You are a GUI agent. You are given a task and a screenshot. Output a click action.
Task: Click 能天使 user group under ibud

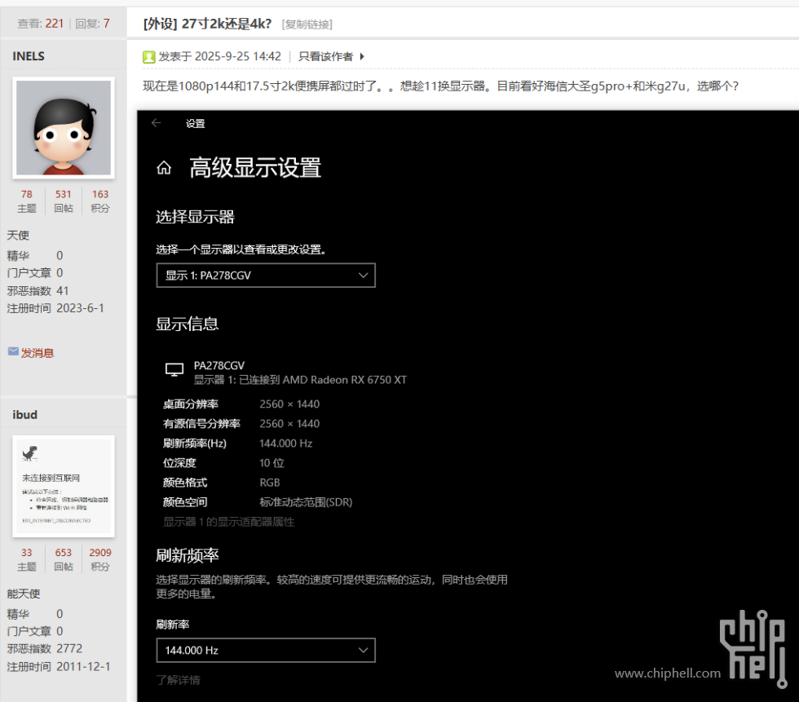pos(24,594)
